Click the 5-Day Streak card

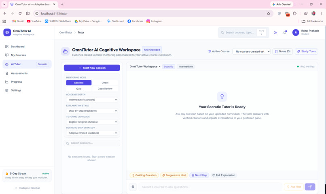coord(27,175)
